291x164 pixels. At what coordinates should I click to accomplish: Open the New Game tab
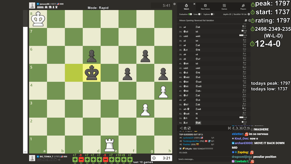(x=205, y=7)
